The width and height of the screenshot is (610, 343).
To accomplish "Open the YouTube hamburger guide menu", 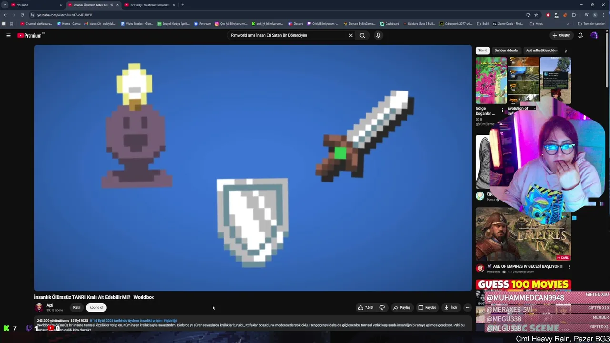I will click(8, 35).
